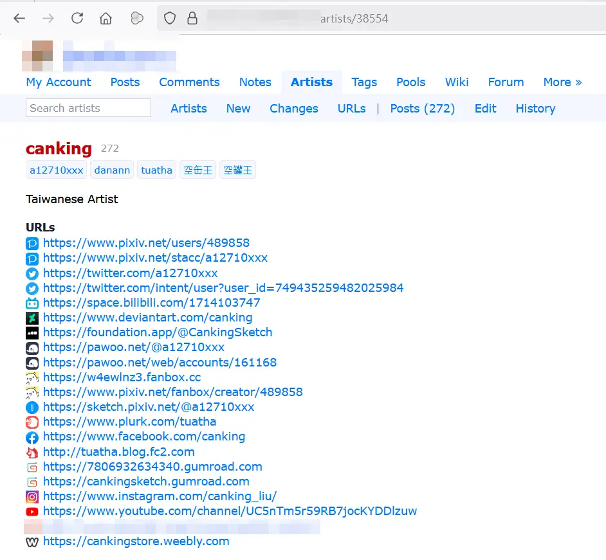Open the Wiki section
This screenshot has height=560, width=606.
pos(457,82)
